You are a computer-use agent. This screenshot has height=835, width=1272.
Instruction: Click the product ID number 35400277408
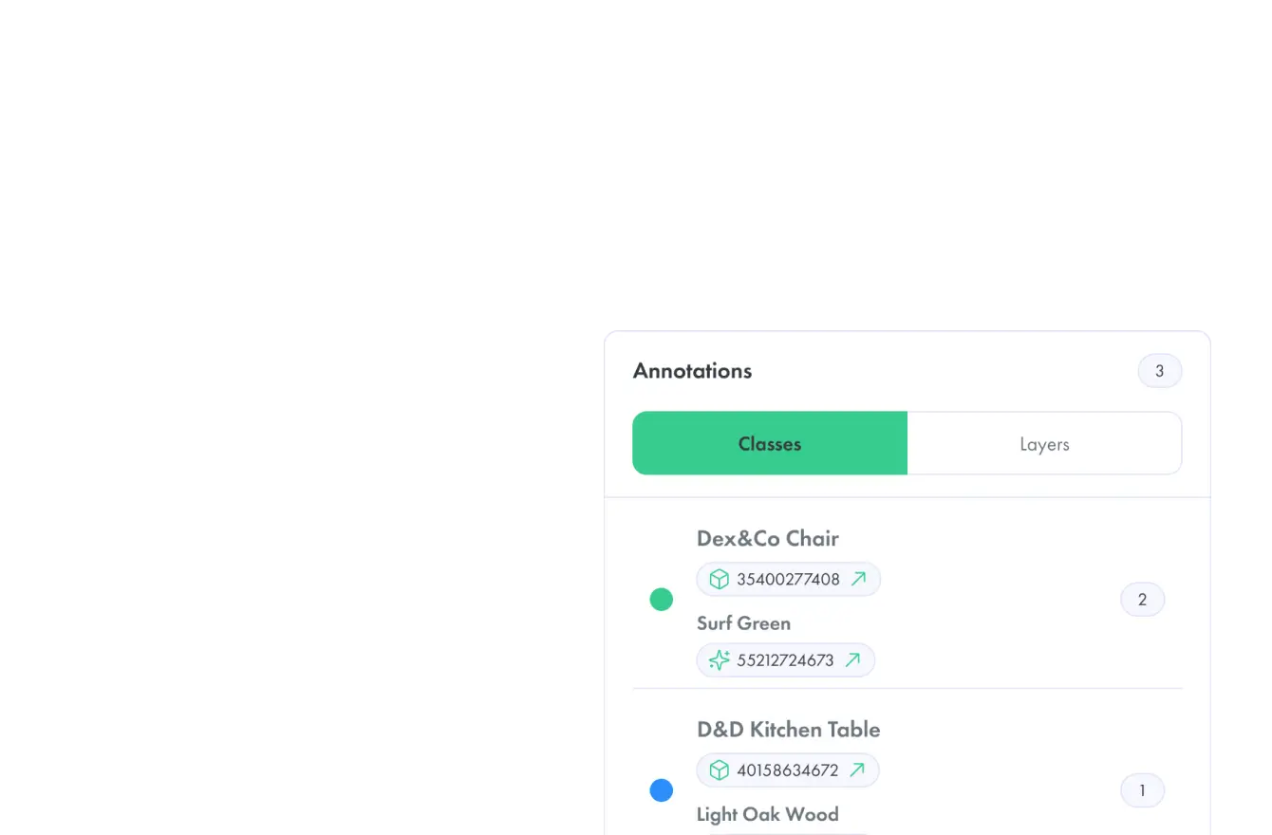pos(789,579)
